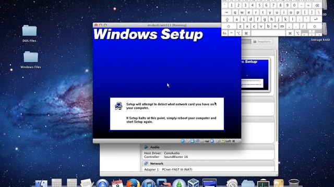Click the Network section icon in VirtualBox Manager
334x187 pixels.
coord(146,164)
